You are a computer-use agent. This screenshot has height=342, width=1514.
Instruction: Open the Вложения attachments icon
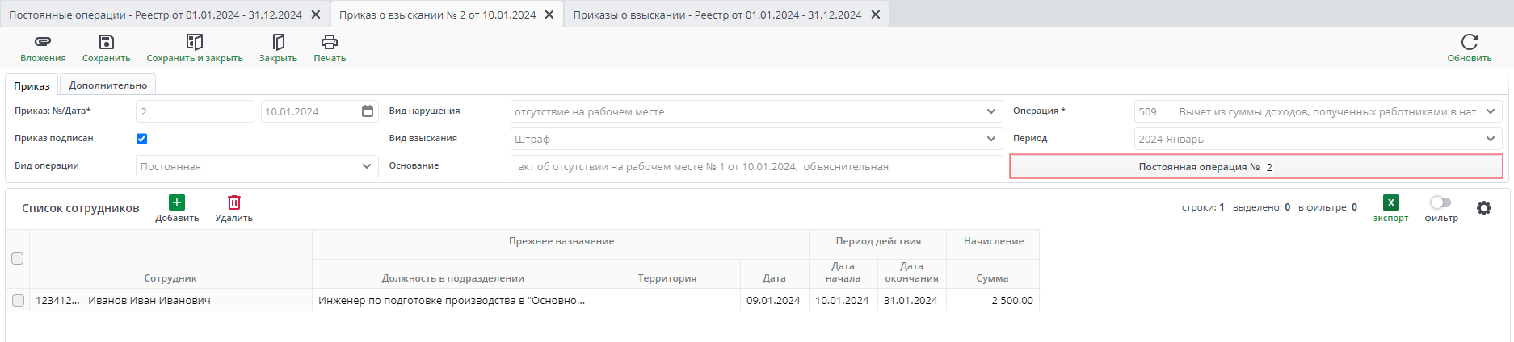(43, 42)
